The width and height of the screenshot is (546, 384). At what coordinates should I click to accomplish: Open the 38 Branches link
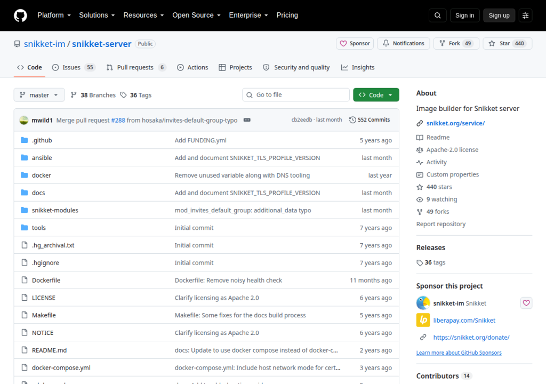93,95
